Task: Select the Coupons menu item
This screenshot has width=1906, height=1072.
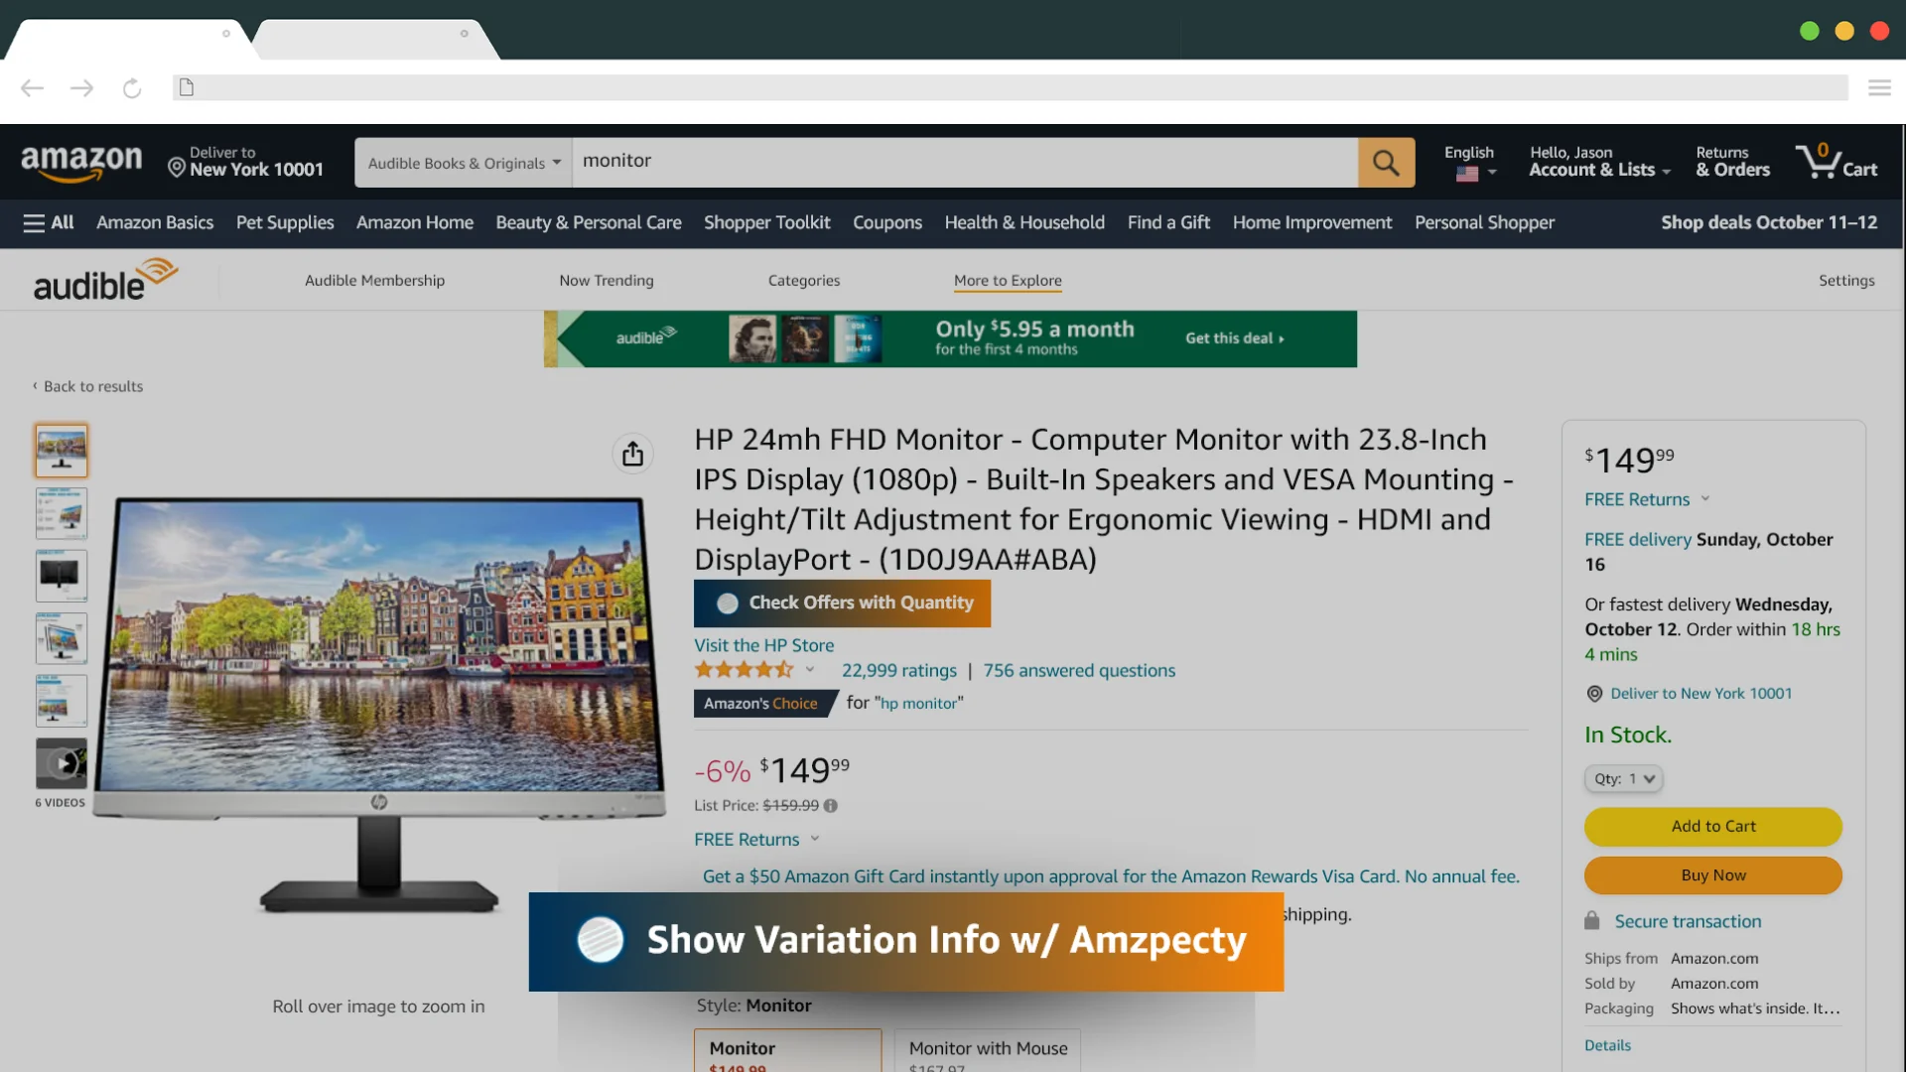Action: tap(886, 222)
